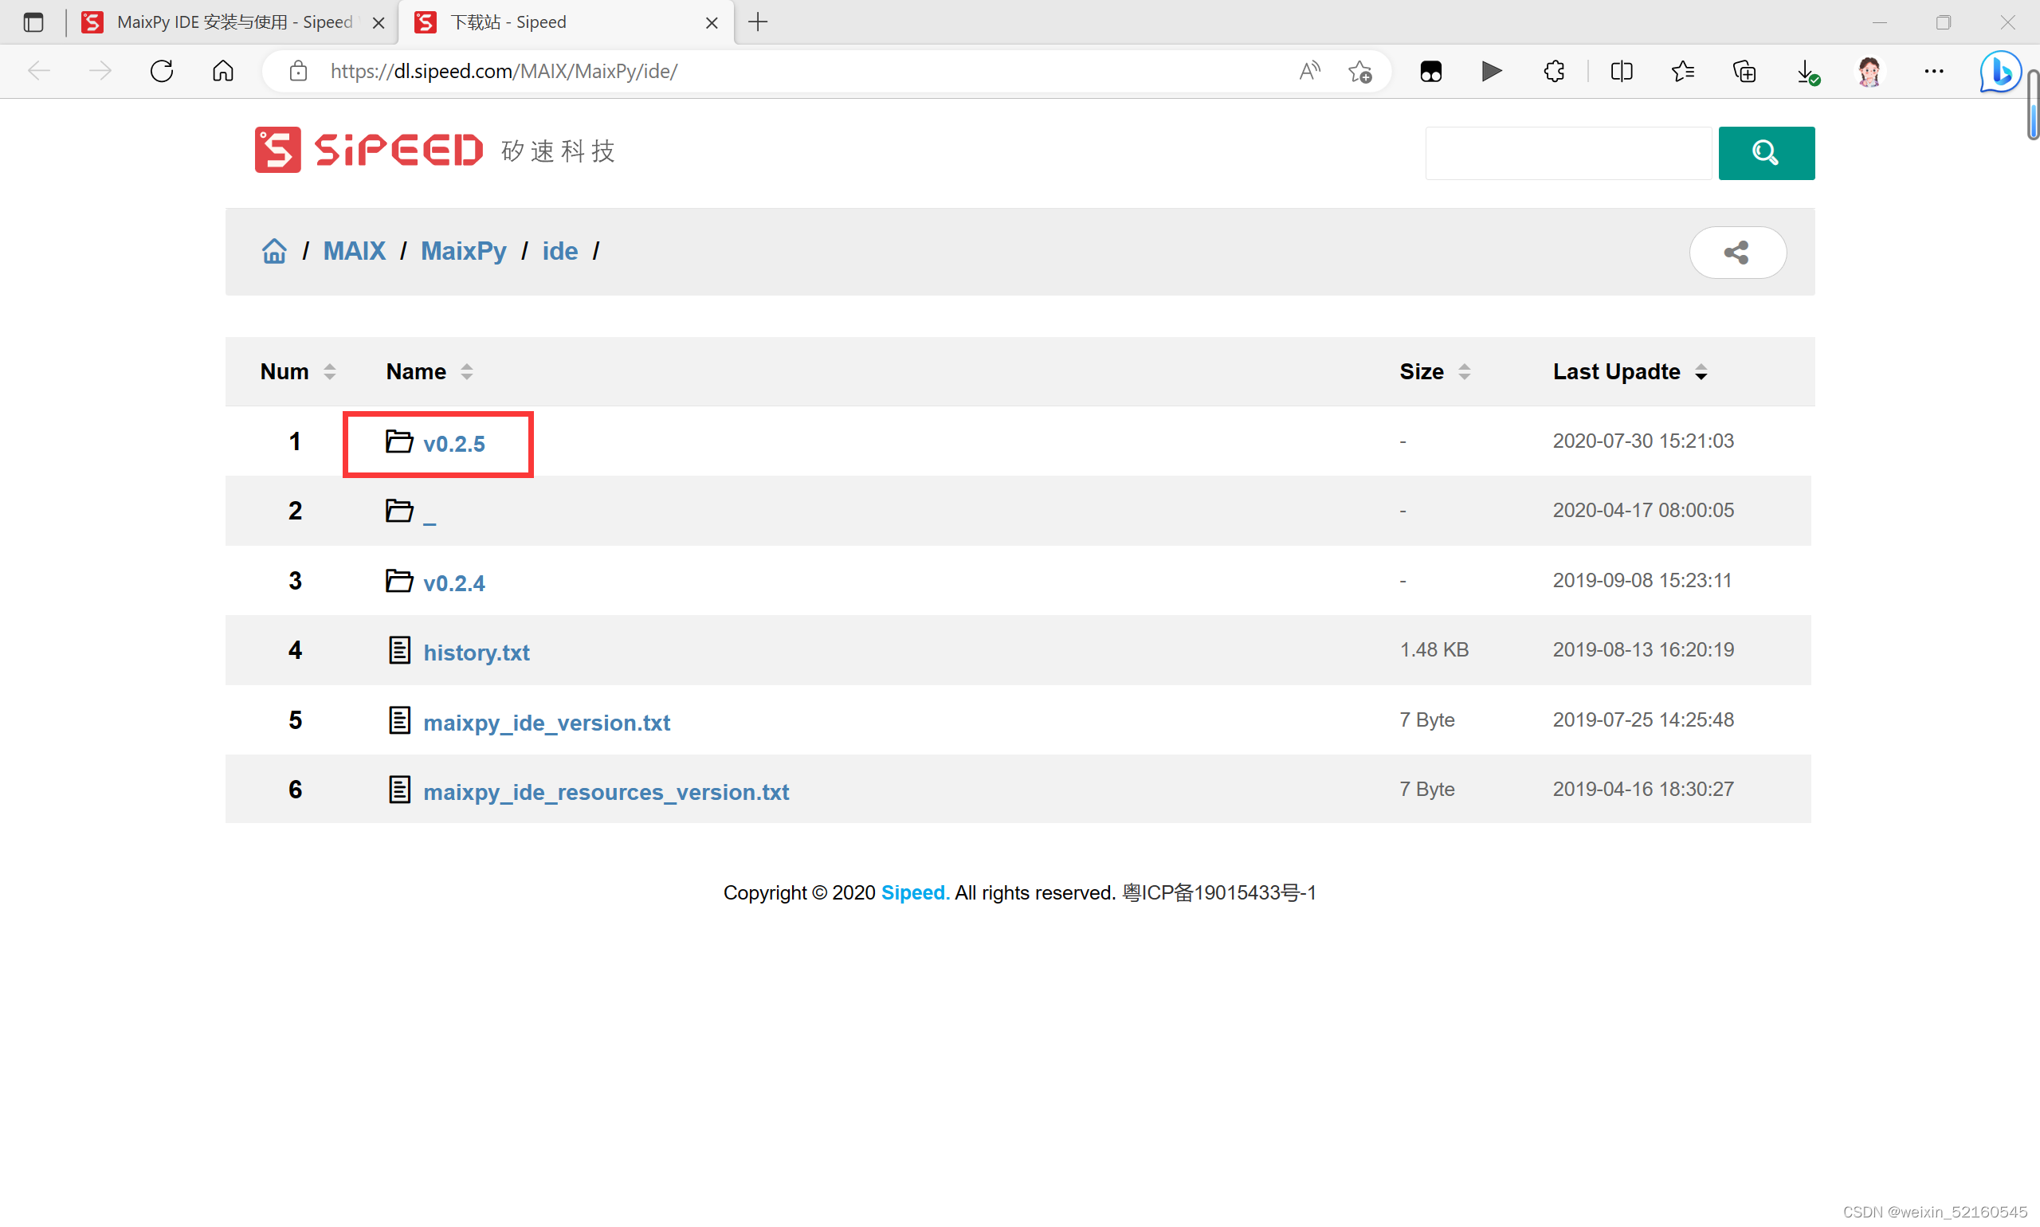Open the browser downloads icon
This screenshot has width=2040, height=1227.
1807,72
